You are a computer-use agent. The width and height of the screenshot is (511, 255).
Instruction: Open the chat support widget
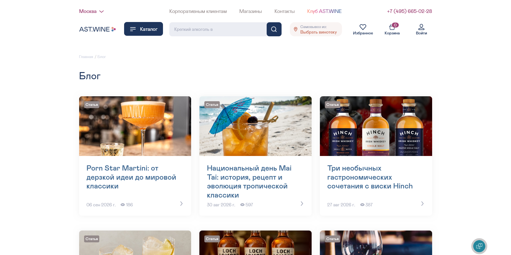(479, 246)
